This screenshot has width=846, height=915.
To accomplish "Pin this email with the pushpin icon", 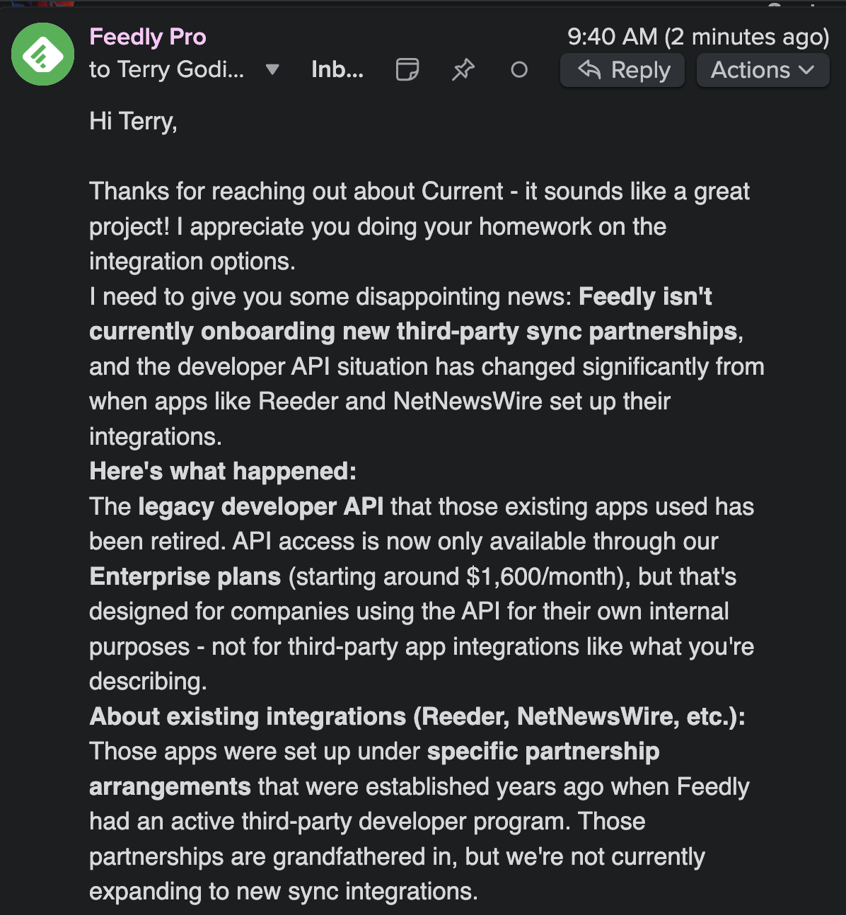I will (x=463, y=69).
